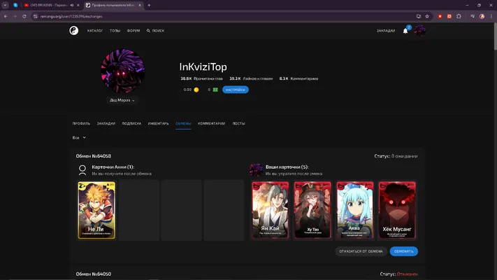Switch to the Закладки profile tab
Screen dimensions: 497x280
[106, 123]
